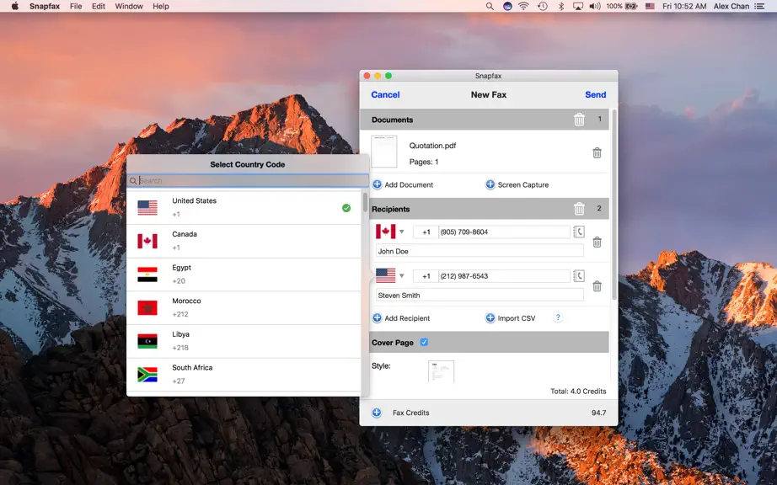Image resolution: width=777 pixels, height=485 pixels.
Task: Uncheck the Cover Page checkbox
Action: pos(424,342)
